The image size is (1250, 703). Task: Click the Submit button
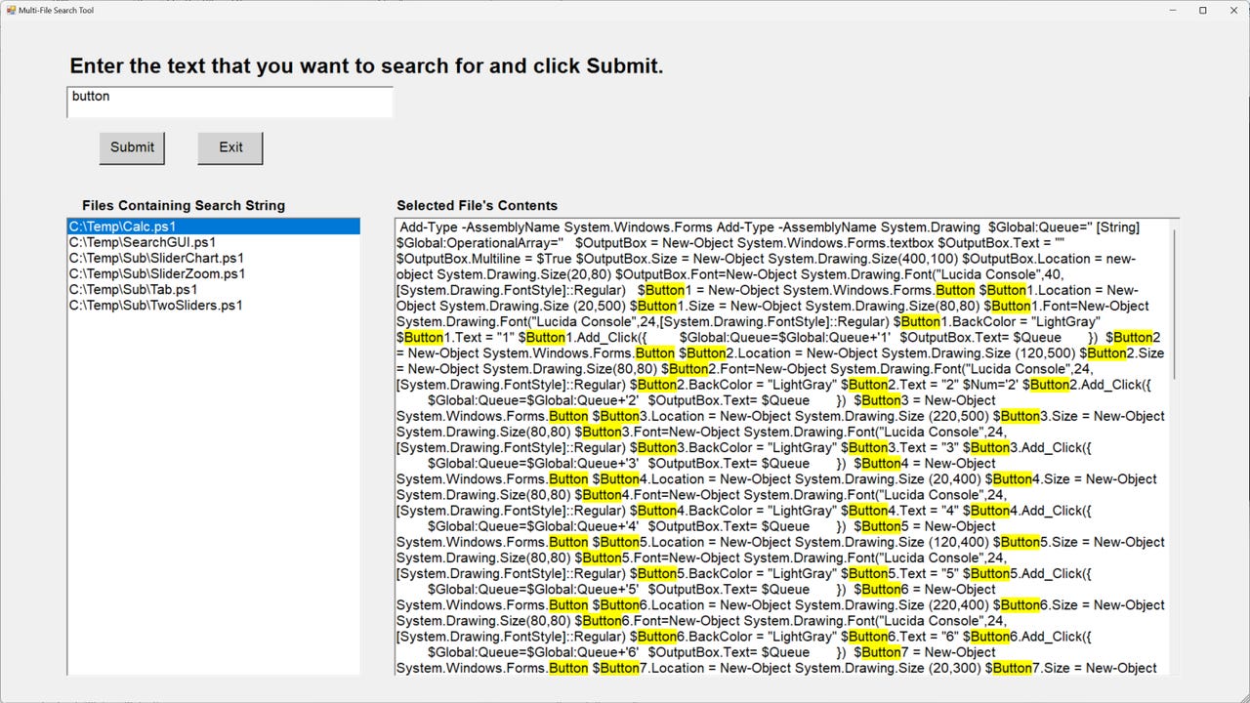tap(132, 146)
